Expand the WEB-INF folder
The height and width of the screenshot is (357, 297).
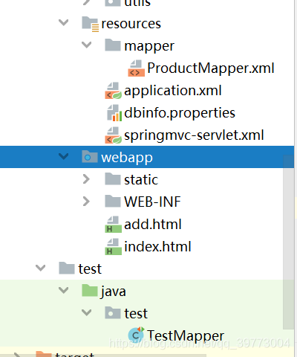point(86,202)
